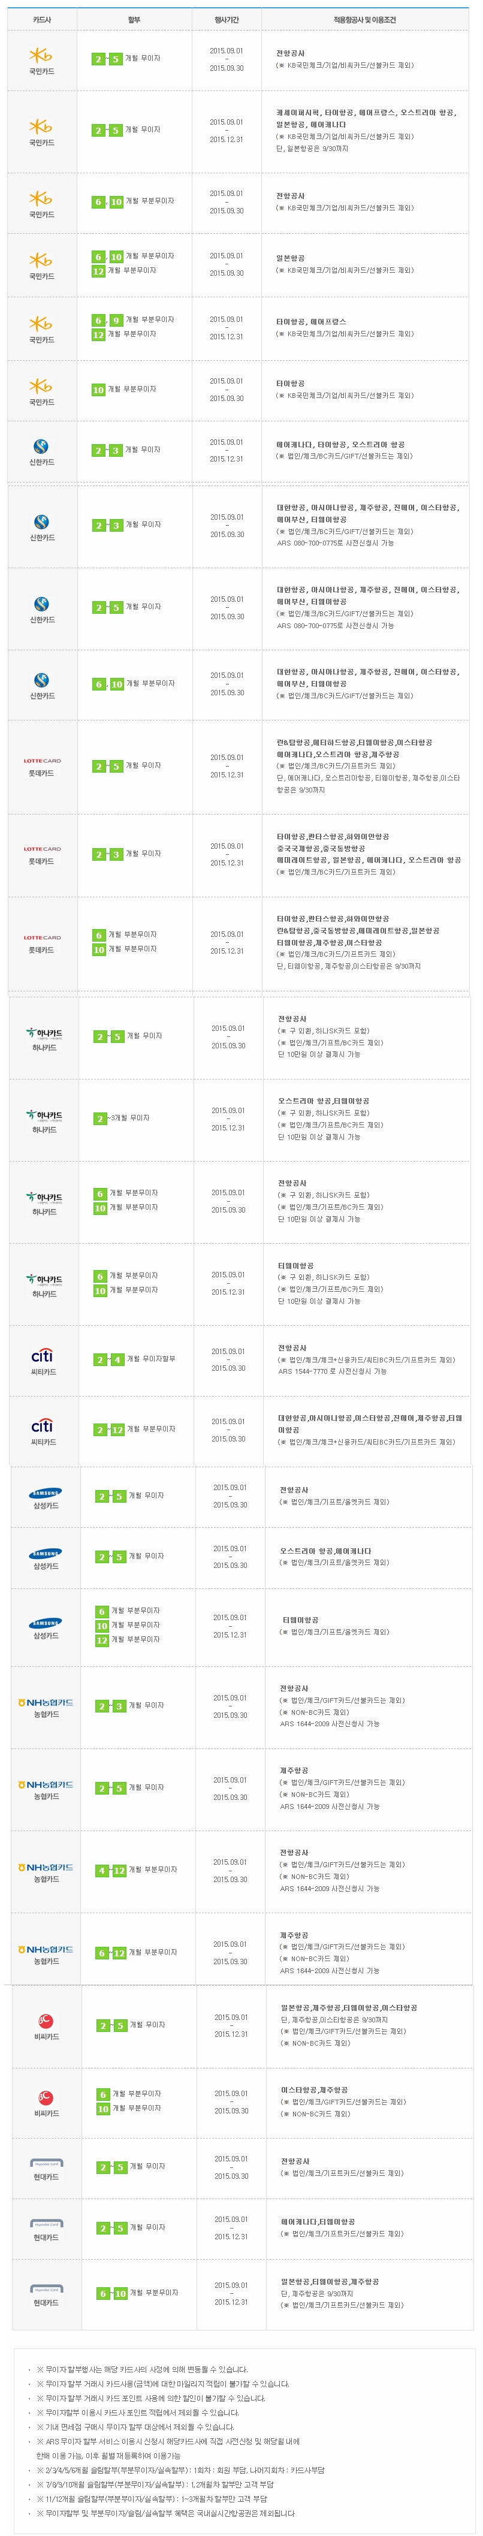Click the Citi card logo in the 2-12 month row

pyautogui.click(x=43, y=1425)
